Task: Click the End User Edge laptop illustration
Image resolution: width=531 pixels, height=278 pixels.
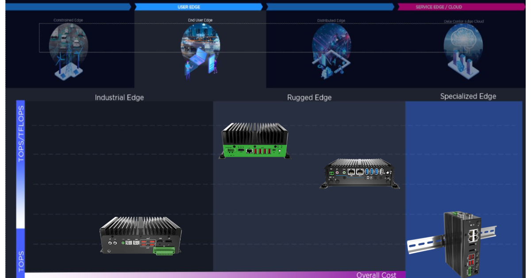Action: 200,52
